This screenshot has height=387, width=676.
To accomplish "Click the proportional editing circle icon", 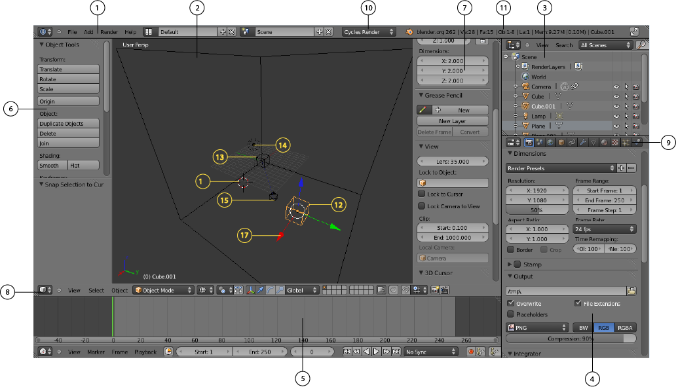I will 393,291.
